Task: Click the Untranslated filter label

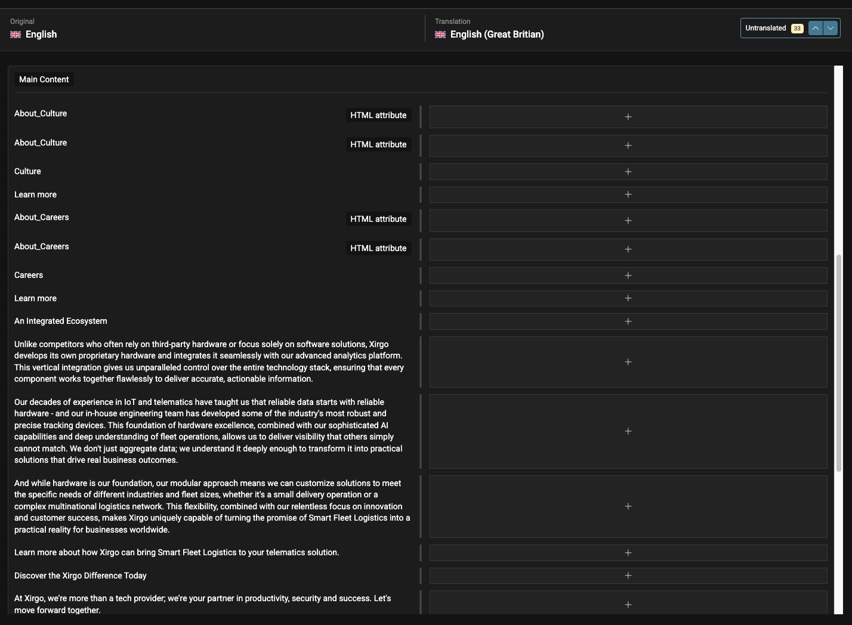Action: coord(765,28)
